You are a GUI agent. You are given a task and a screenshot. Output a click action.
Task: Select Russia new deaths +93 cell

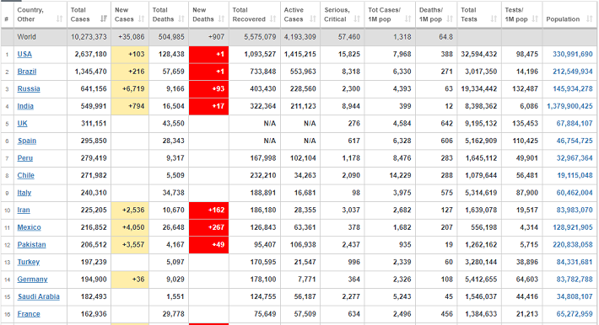click(x=208, y=88)
